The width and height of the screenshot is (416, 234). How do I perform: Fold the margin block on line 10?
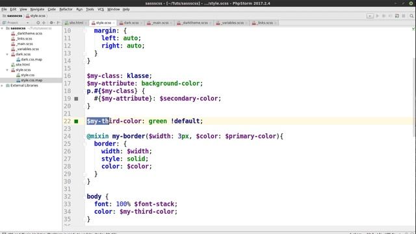pos(85,31)
